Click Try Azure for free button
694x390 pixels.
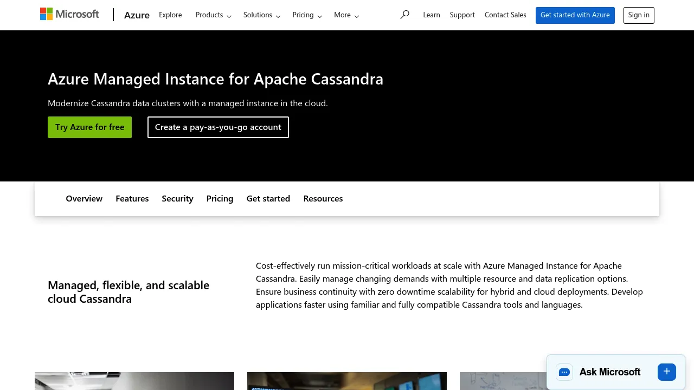point(89,127)
